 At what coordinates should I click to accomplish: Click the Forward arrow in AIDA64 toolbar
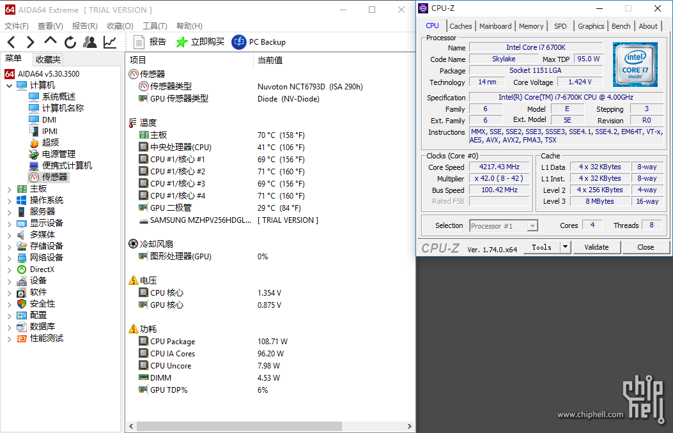click(x=30, y=42)
